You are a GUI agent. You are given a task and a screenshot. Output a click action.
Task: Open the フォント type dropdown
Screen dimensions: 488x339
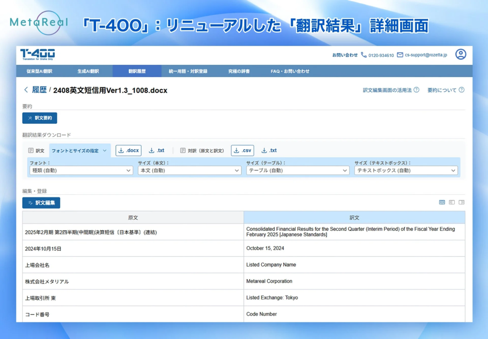pos(81,170)
